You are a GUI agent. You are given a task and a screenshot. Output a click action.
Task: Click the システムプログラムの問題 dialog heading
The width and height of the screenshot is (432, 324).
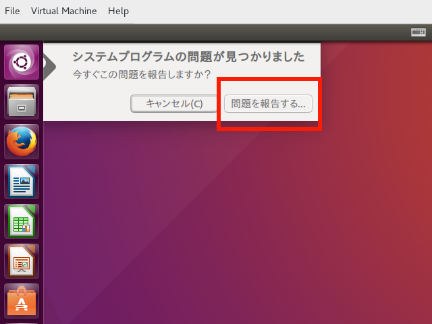pos(188,56)
